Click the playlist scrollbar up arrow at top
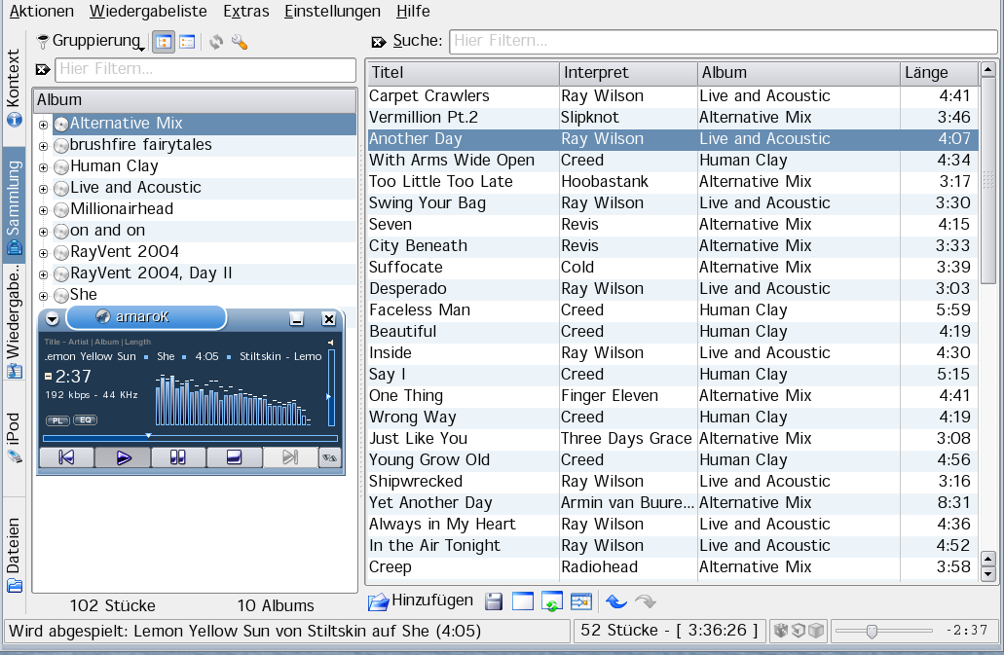Image resolution: width=1004 pixels, height=655 pixels. (988, 69)
